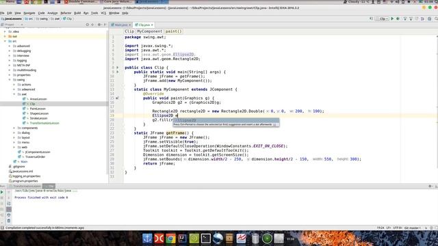The image size is (438, 246).
Task: Collapse the swing folder node
Action: click(x=10, y=80)
